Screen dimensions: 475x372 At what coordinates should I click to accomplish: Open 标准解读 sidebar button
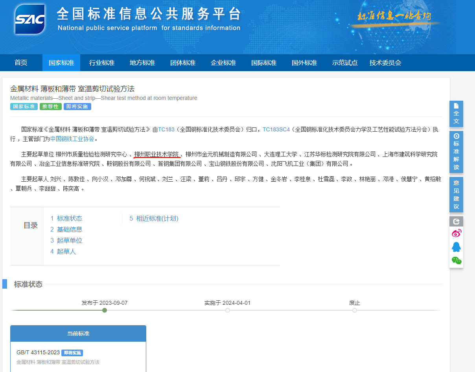[x=456, y=151]
